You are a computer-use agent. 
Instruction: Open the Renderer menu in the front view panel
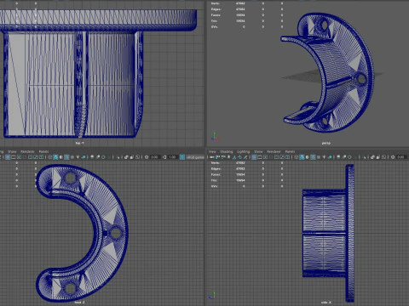tap(27, 151)
